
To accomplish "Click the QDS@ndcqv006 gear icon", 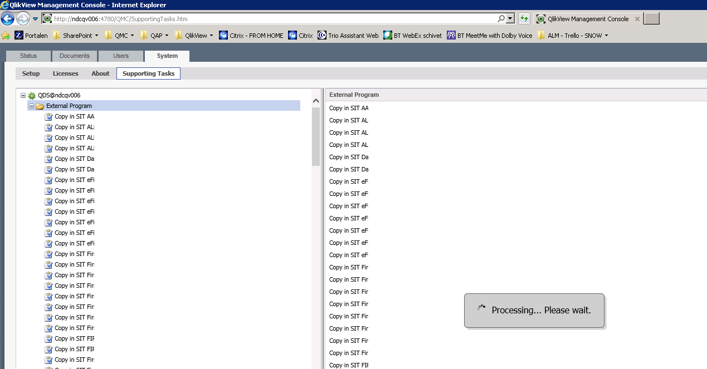I will click(32, 96).
